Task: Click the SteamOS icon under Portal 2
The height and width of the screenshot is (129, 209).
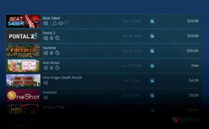Action: (57, 38)
